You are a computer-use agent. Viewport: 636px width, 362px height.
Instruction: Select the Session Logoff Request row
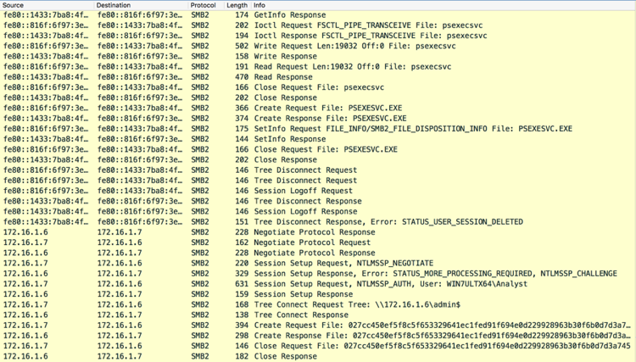[x=318, y=191]
